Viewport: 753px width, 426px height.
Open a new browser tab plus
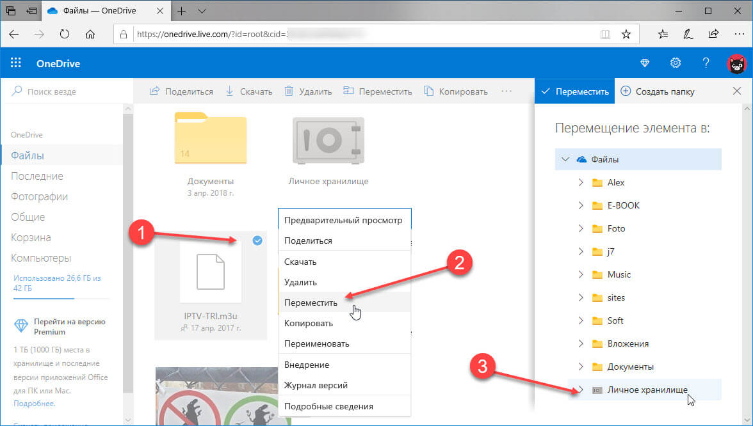tap(182, 11)
